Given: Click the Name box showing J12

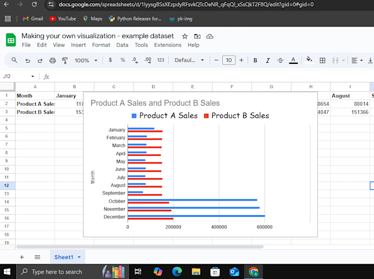Looking at the screenshot, I should coord(15,76).
